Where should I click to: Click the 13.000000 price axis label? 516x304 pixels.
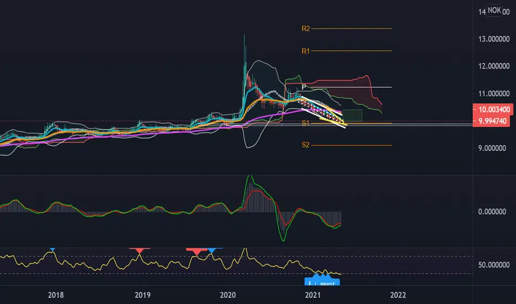point(494,39)
